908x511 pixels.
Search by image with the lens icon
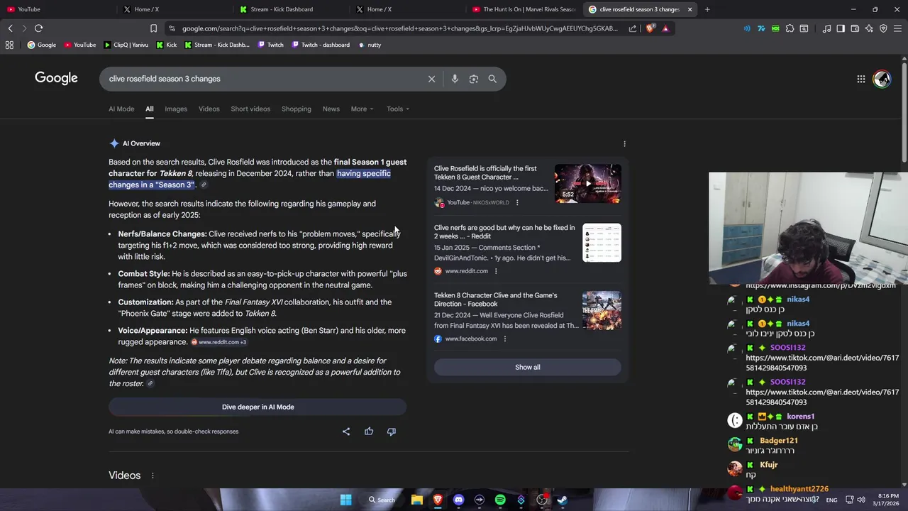click(x=474, y=79)
